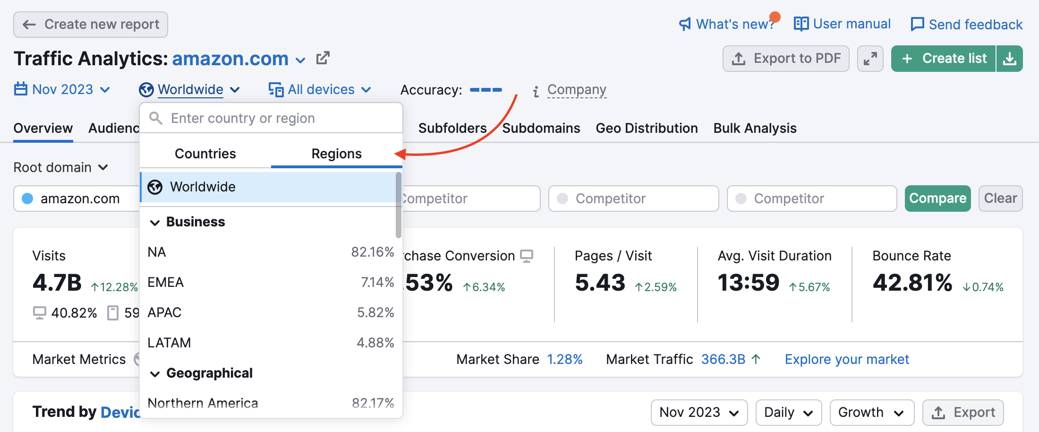Screen dimensions: 1039x432
Task: Click the middle Competitor input field
Action: 633,199
